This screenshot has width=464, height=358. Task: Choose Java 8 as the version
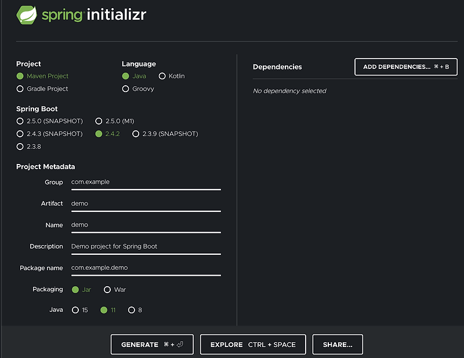132,310
